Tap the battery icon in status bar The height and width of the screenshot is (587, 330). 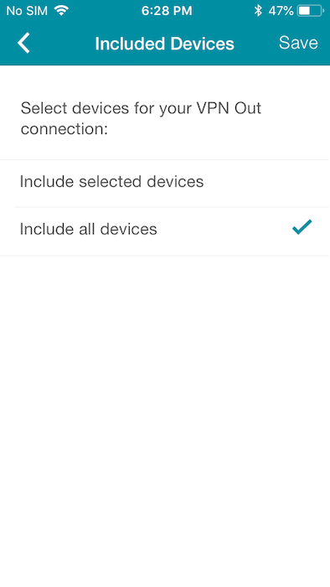click(x=311, y=10)
